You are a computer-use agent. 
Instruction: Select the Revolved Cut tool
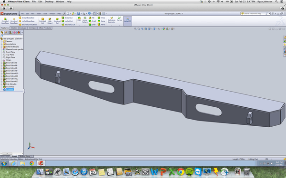coord(57,21)
